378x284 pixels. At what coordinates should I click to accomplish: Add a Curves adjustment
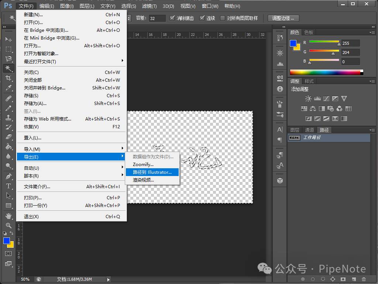click(x=326, y=98)
